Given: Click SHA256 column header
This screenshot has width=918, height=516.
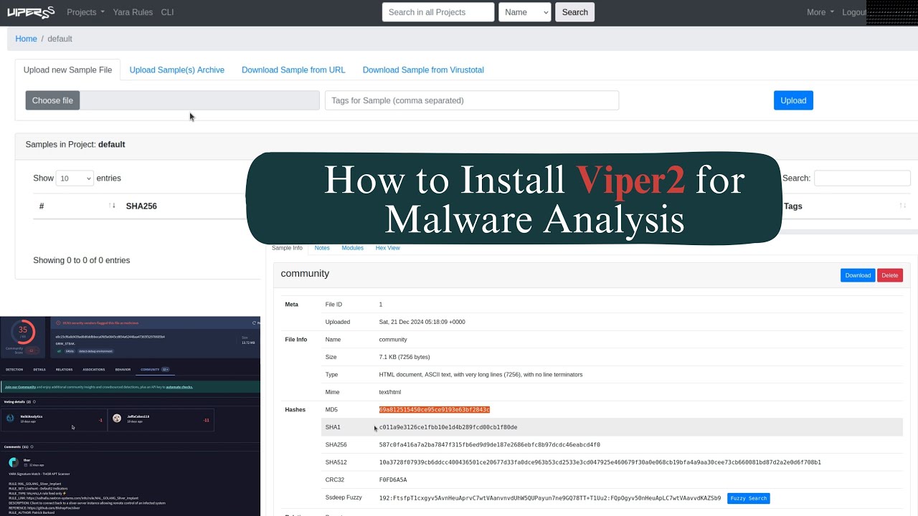Looking at the screenshot, I should (x=141, y=206).
